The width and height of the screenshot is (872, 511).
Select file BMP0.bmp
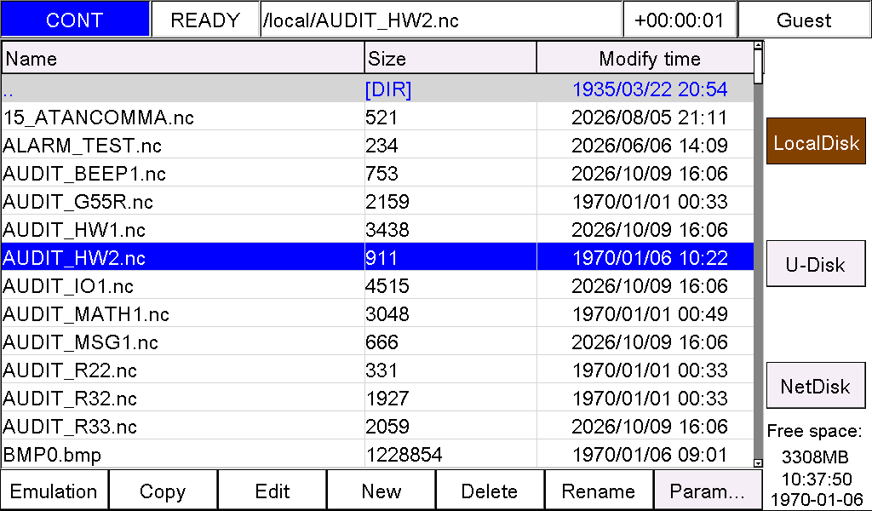[377, 454]
